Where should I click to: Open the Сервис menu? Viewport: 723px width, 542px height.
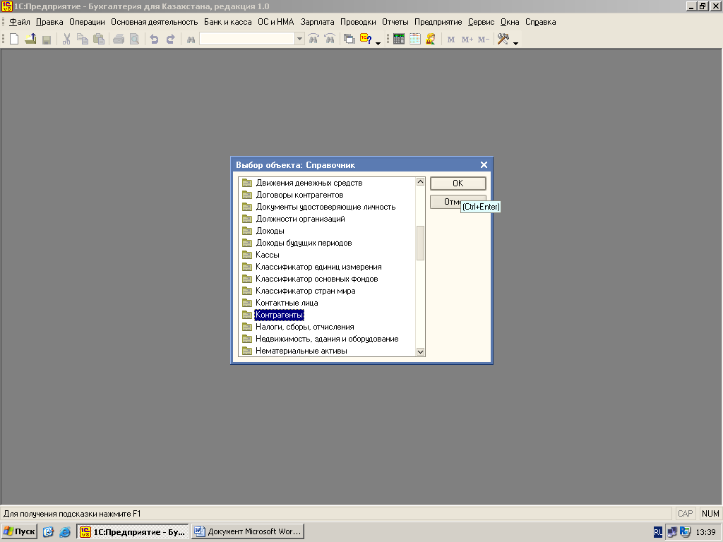pyautogui.click(x=481, y=22)
